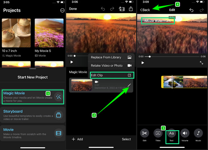208x150 pixels.
Task: Play the video in the Edit screen
Action: point(142,63)
